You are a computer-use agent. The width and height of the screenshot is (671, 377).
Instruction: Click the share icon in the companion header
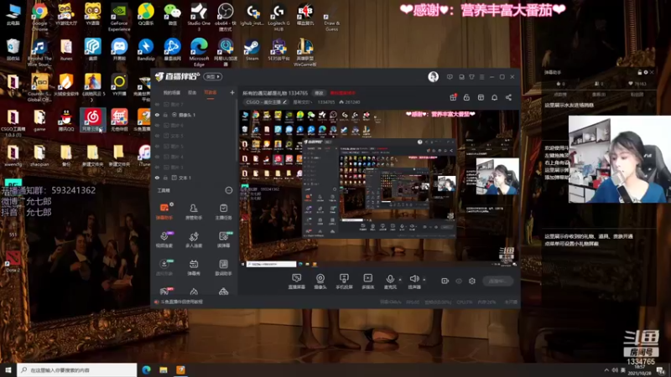(508, 97)
